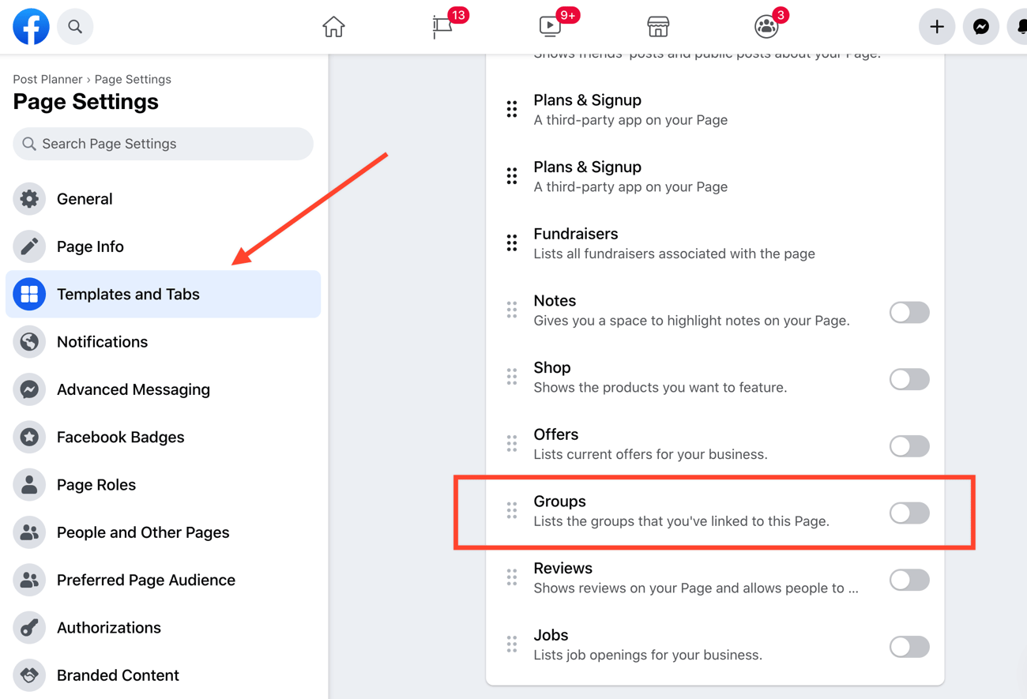This screenshot has width=1027, height=699.
Task: Click the Create plus icon
Action: 937,26
